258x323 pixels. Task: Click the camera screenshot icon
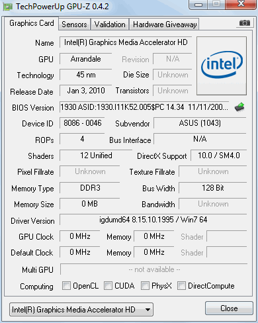click(x=245, y=23)
